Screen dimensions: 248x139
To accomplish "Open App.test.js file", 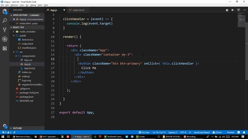I will 27,68.
